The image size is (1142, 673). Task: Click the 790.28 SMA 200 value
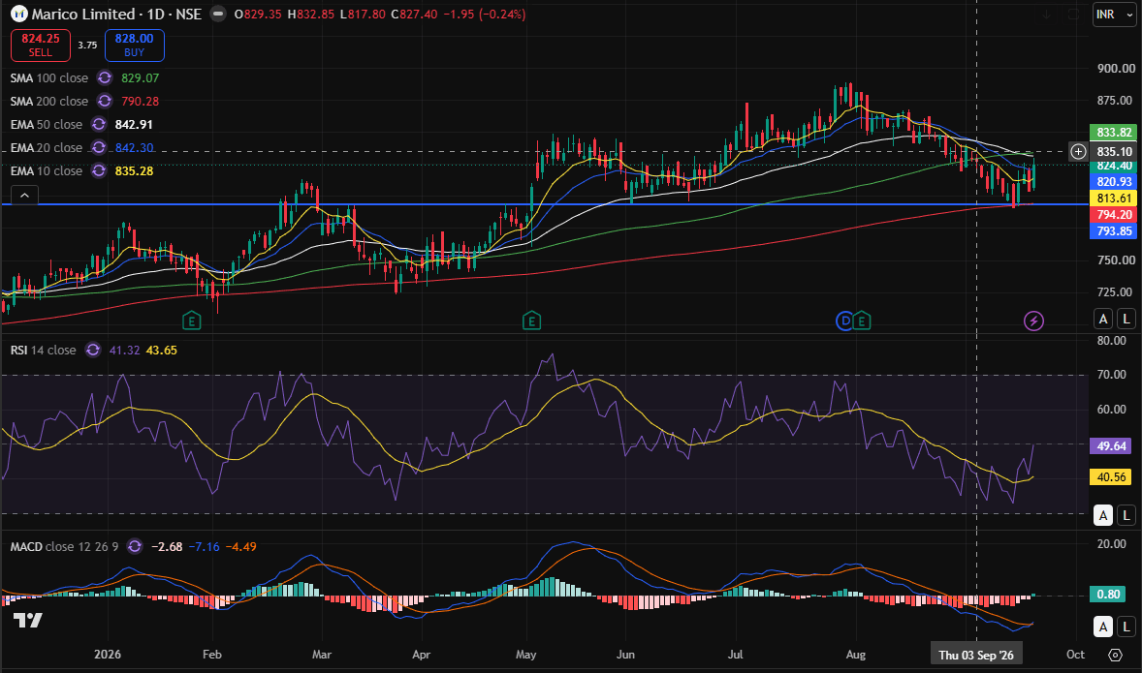click(x=140, y=101)
